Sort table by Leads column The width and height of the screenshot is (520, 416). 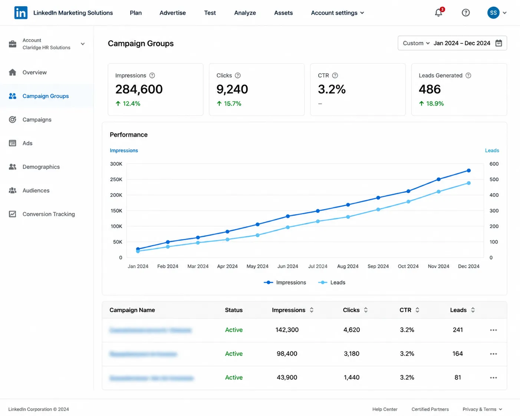473,310
